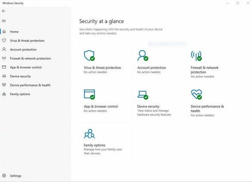Click the 'Security at a glance' heading
Screen dimensions: 252x182
[102, 21]
